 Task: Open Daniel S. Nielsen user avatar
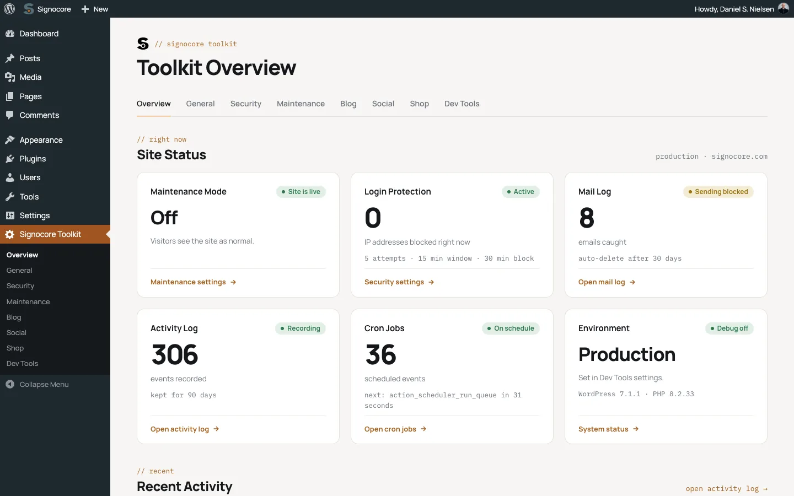783,8
